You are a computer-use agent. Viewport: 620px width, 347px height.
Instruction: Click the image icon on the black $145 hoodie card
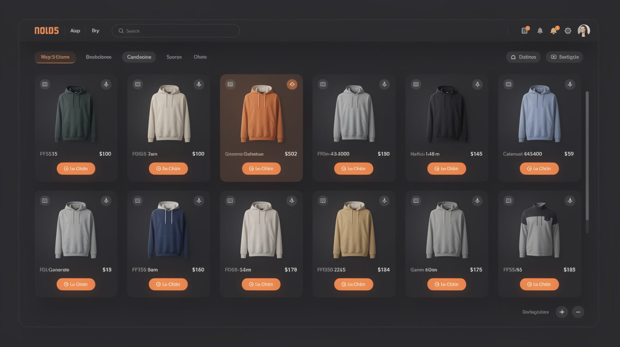click(x=416, y=84)
